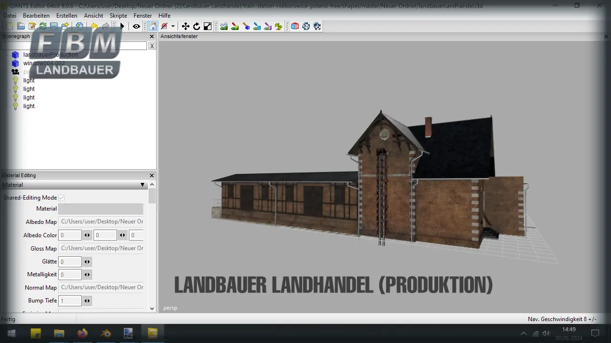Toggle the eye visibility toolbar icon
The width and height of the screenshot is (611, 343).
pos(137,26)
